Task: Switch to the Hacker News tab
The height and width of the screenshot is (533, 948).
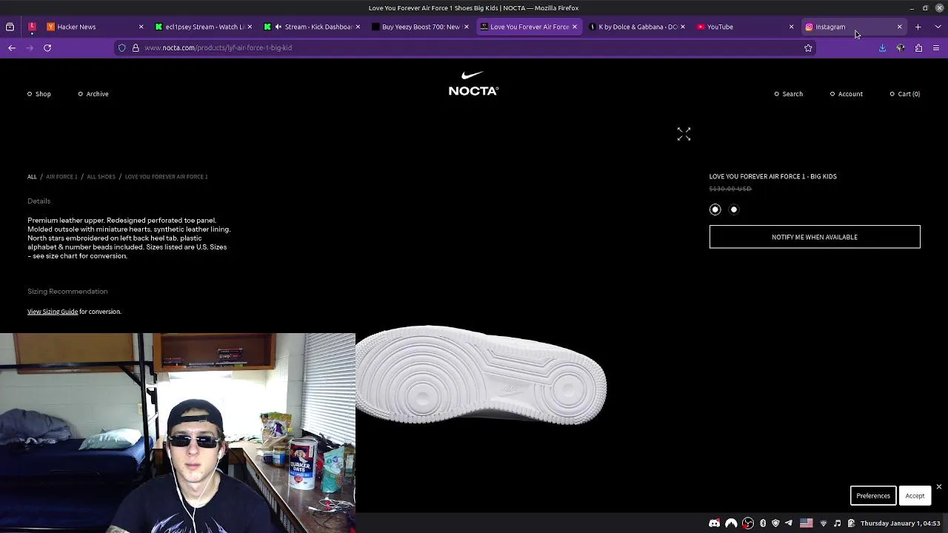Action: coord(95,27)
